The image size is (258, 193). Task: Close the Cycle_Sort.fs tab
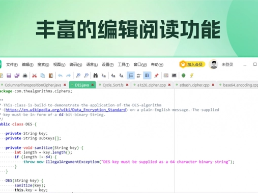tap(127, 85)
